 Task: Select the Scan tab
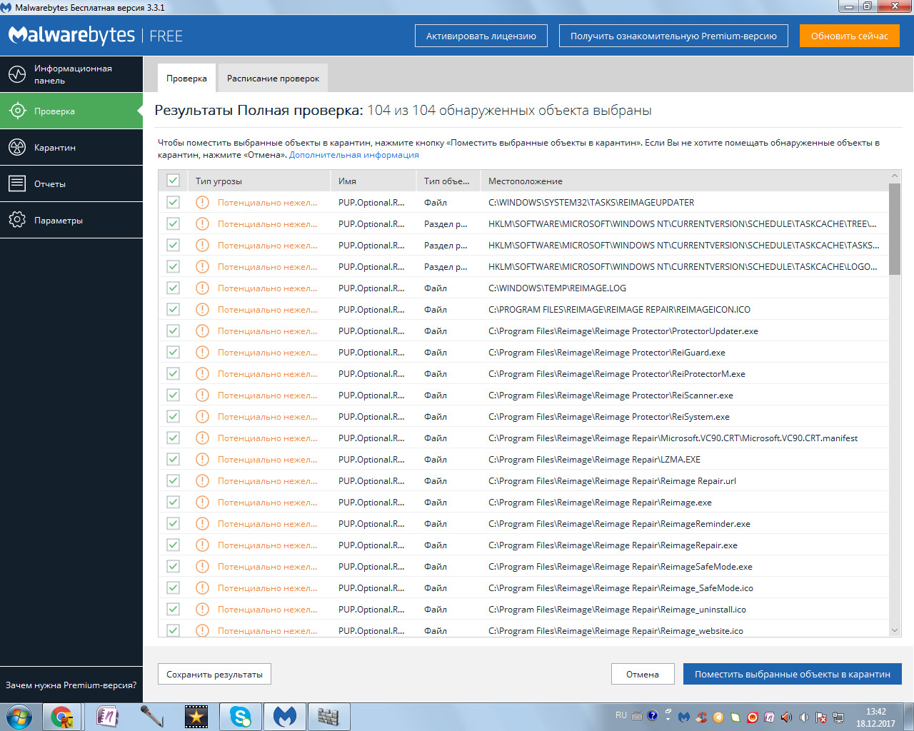(x=186, y=79)
